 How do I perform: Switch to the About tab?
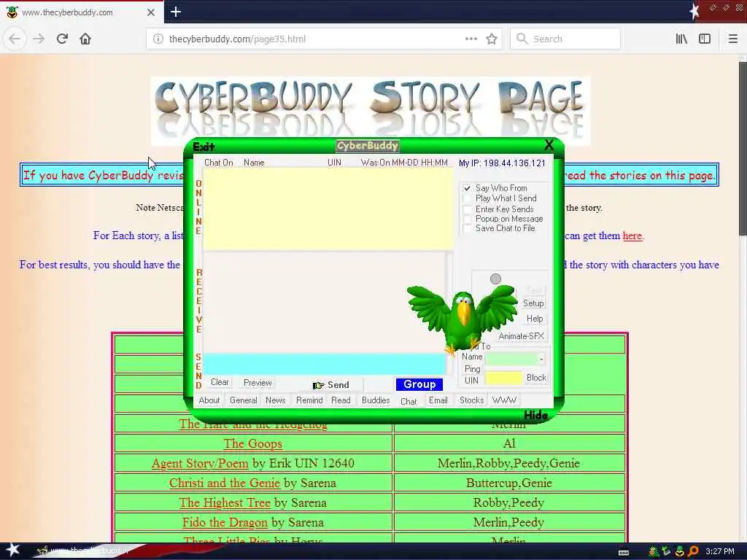[209, 400]
